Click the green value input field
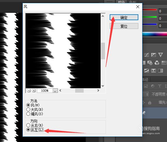 [x=163, y=18]
